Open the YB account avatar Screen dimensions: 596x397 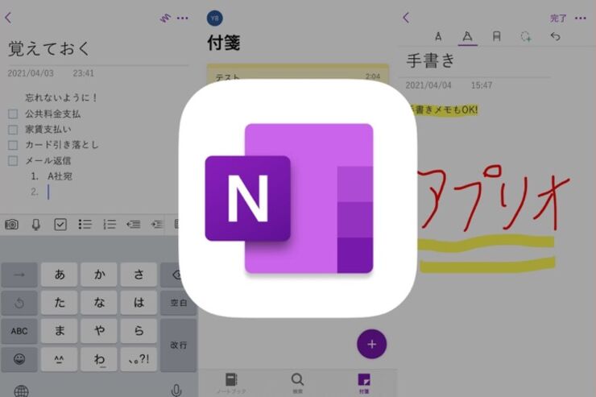(215, 19)
